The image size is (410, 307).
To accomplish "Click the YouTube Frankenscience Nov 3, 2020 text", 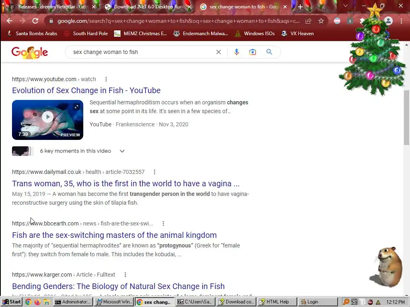I will (x=139, y=124).
